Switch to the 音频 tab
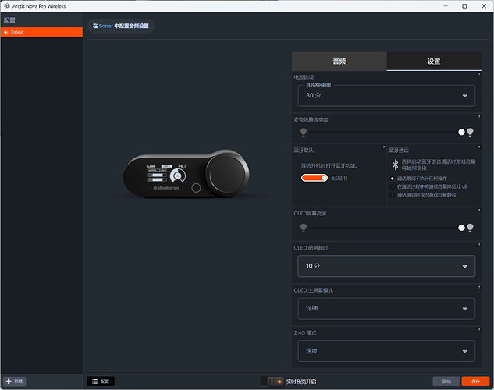The image size is (494, 390). (339, 62)
